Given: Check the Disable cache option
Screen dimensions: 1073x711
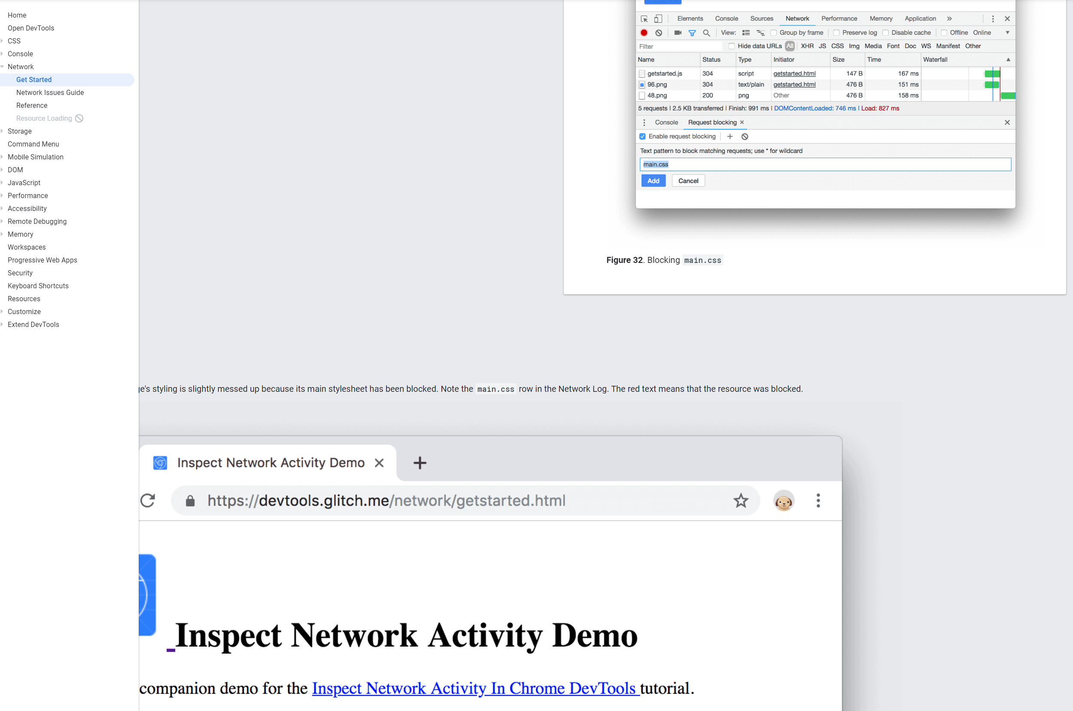Looking at the screenshot, I should click(886, 33).
